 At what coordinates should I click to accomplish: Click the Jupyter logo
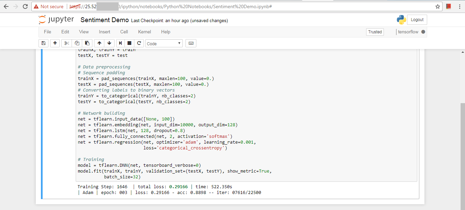(56, 19)
